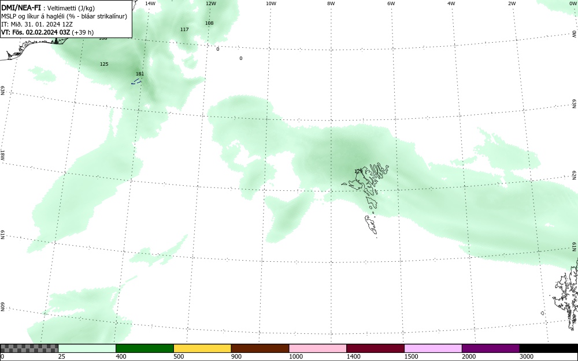Click the legend value 900

(x=236, y=356)
